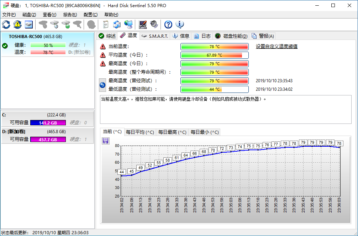358x236 pixels.
Task: Open the report notepad toolbar icon
Action: (x=105, y=25)
